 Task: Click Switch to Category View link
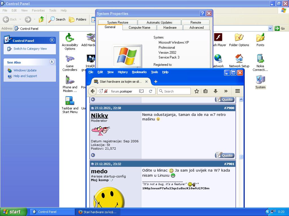coord(30,49)
